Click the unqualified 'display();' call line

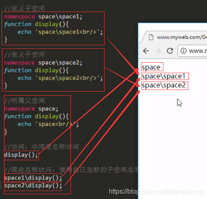pyautogui.click(x=21, y=155)
